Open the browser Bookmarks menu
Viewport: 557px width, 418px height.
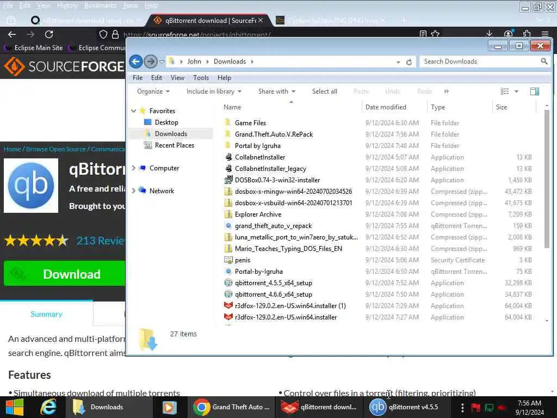coord(100,5)
